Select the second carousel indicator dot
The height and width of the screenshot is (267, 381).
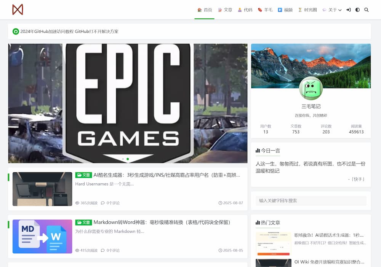(128, 159)
